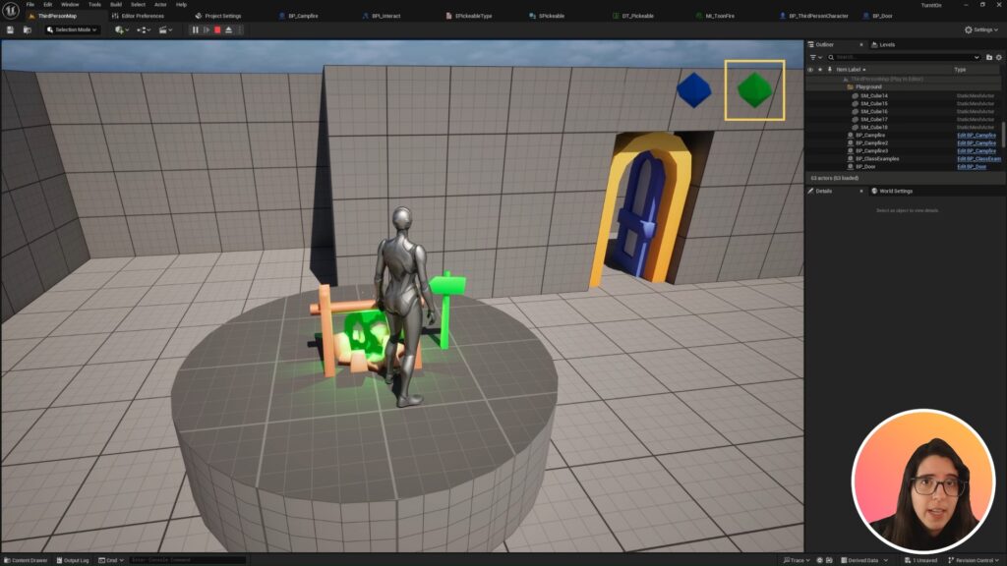Open the Edit BP_Door link
This screenshot has width=1007, height=566.
point(972,166)
